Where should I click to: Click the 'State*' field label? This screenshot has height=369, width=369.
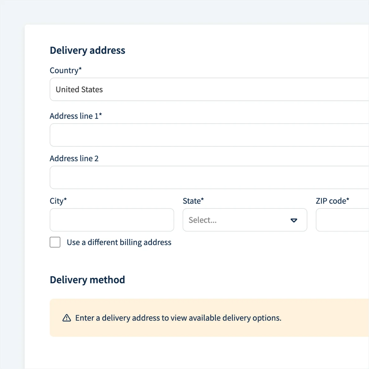[193, 201]
